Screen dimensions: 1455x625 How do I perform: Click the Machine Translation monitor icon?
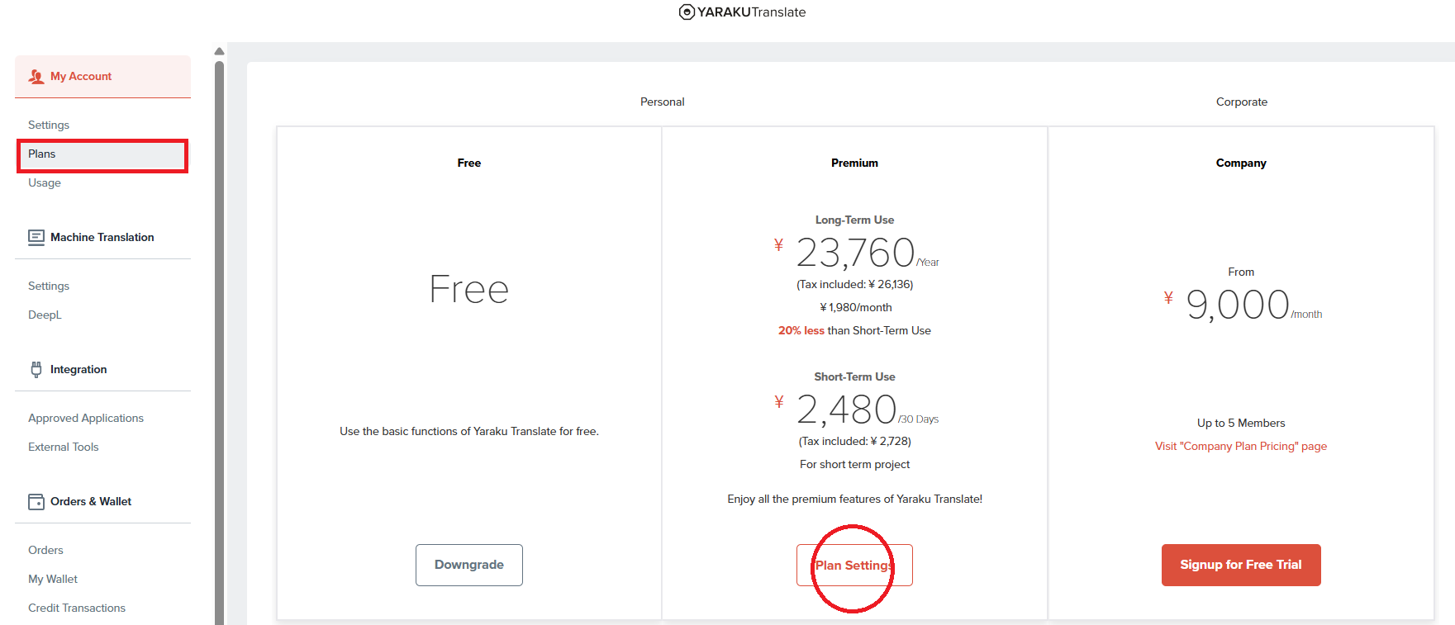pos(36,238)
